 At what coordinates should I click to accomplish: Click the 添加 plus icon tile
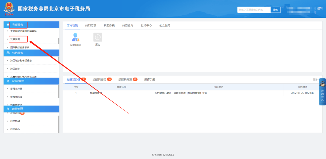tap(97, 37)
